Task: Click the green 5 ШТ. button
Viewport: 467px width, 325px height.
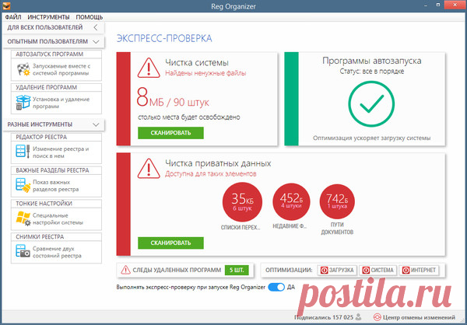Action: (x=237, y=271)
